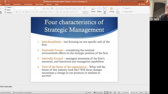Toggle the Notes pane from status bar
The height and width of the screenshot is (94, 168).
[88, 92]
